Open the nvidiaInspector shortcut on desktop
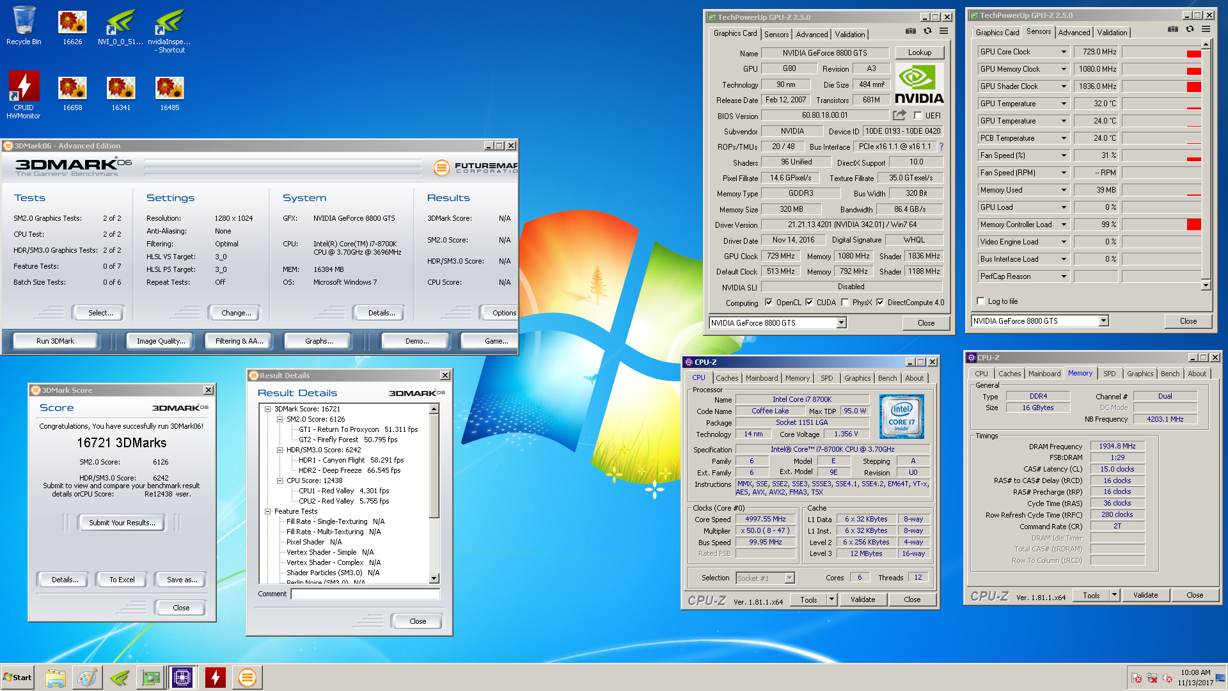 (x=169, y=29)
